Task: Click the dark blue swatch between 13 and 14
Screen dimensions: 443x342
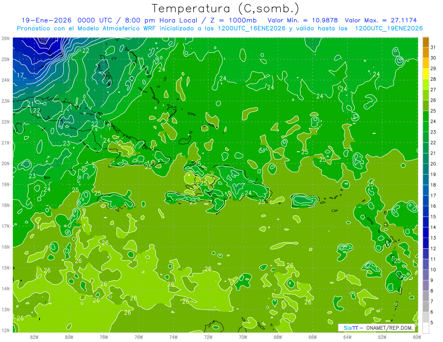Action: (x=426, y=233)
